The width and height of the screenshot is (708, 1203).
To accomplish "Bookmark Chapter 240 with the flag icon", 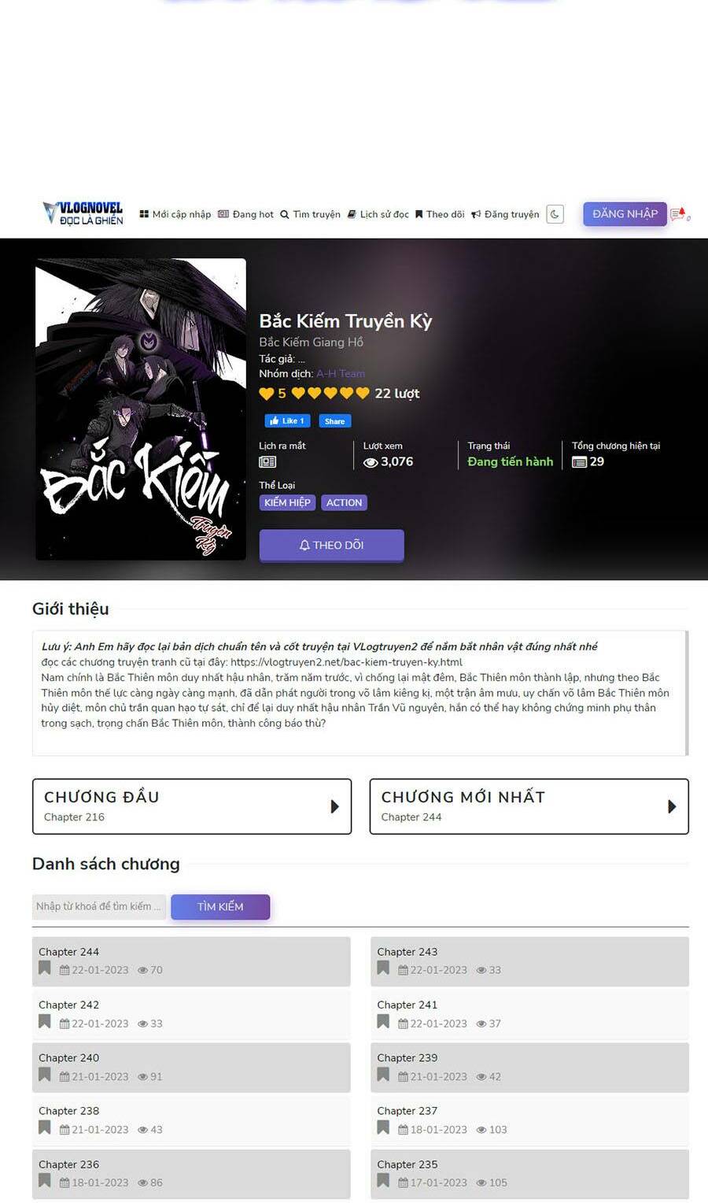I will click(45, 1075).
